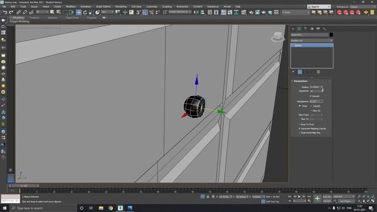Screen dimensions: 377x212
Task: Open the Rendering menu
Action: pos(121,6)
